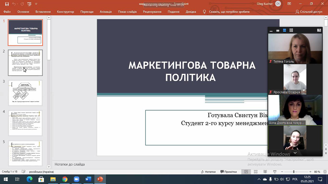Image resolution: width=328 pixels, height=184 pixels.
Task: Switch to Slide Sorter view
Action: pos(256,172)
